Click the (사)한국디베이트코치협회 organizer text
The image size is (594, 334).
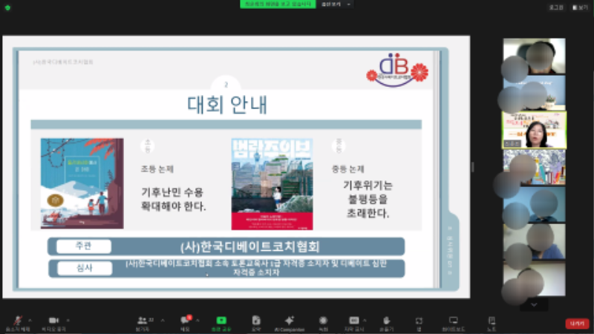pos(250,247)
